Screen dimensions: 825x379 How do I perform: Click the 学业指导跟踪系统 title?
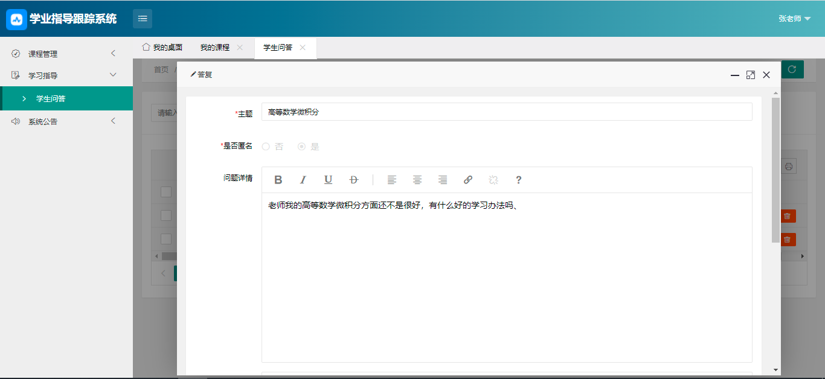[x=73, y=19]
